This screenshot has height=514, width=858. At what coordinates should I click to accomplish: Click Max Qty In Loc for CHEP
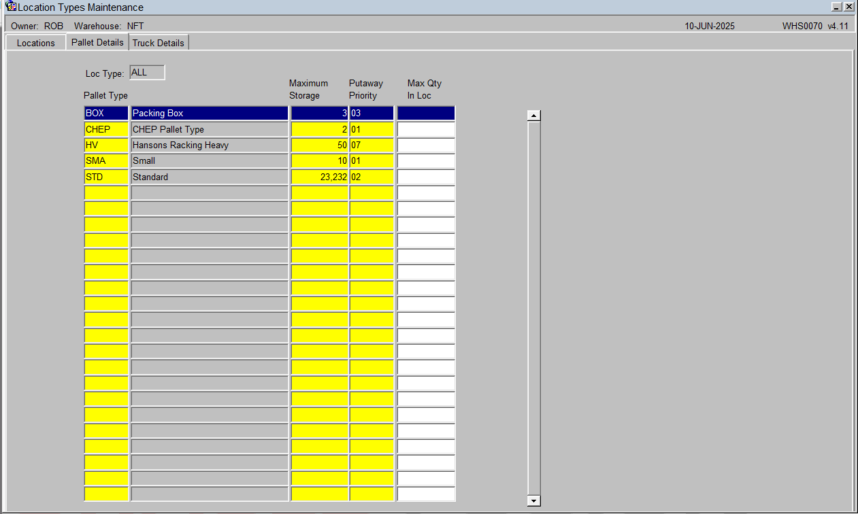[x=426, y=129]
